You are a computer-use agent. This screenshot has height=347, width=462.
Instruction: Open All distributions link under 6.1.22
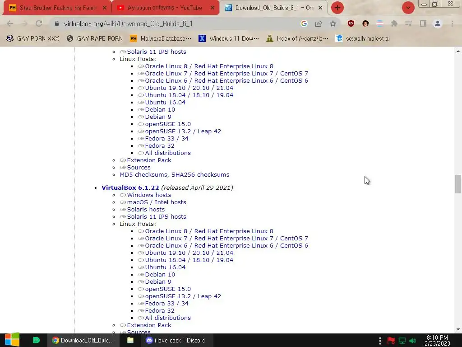168,318
